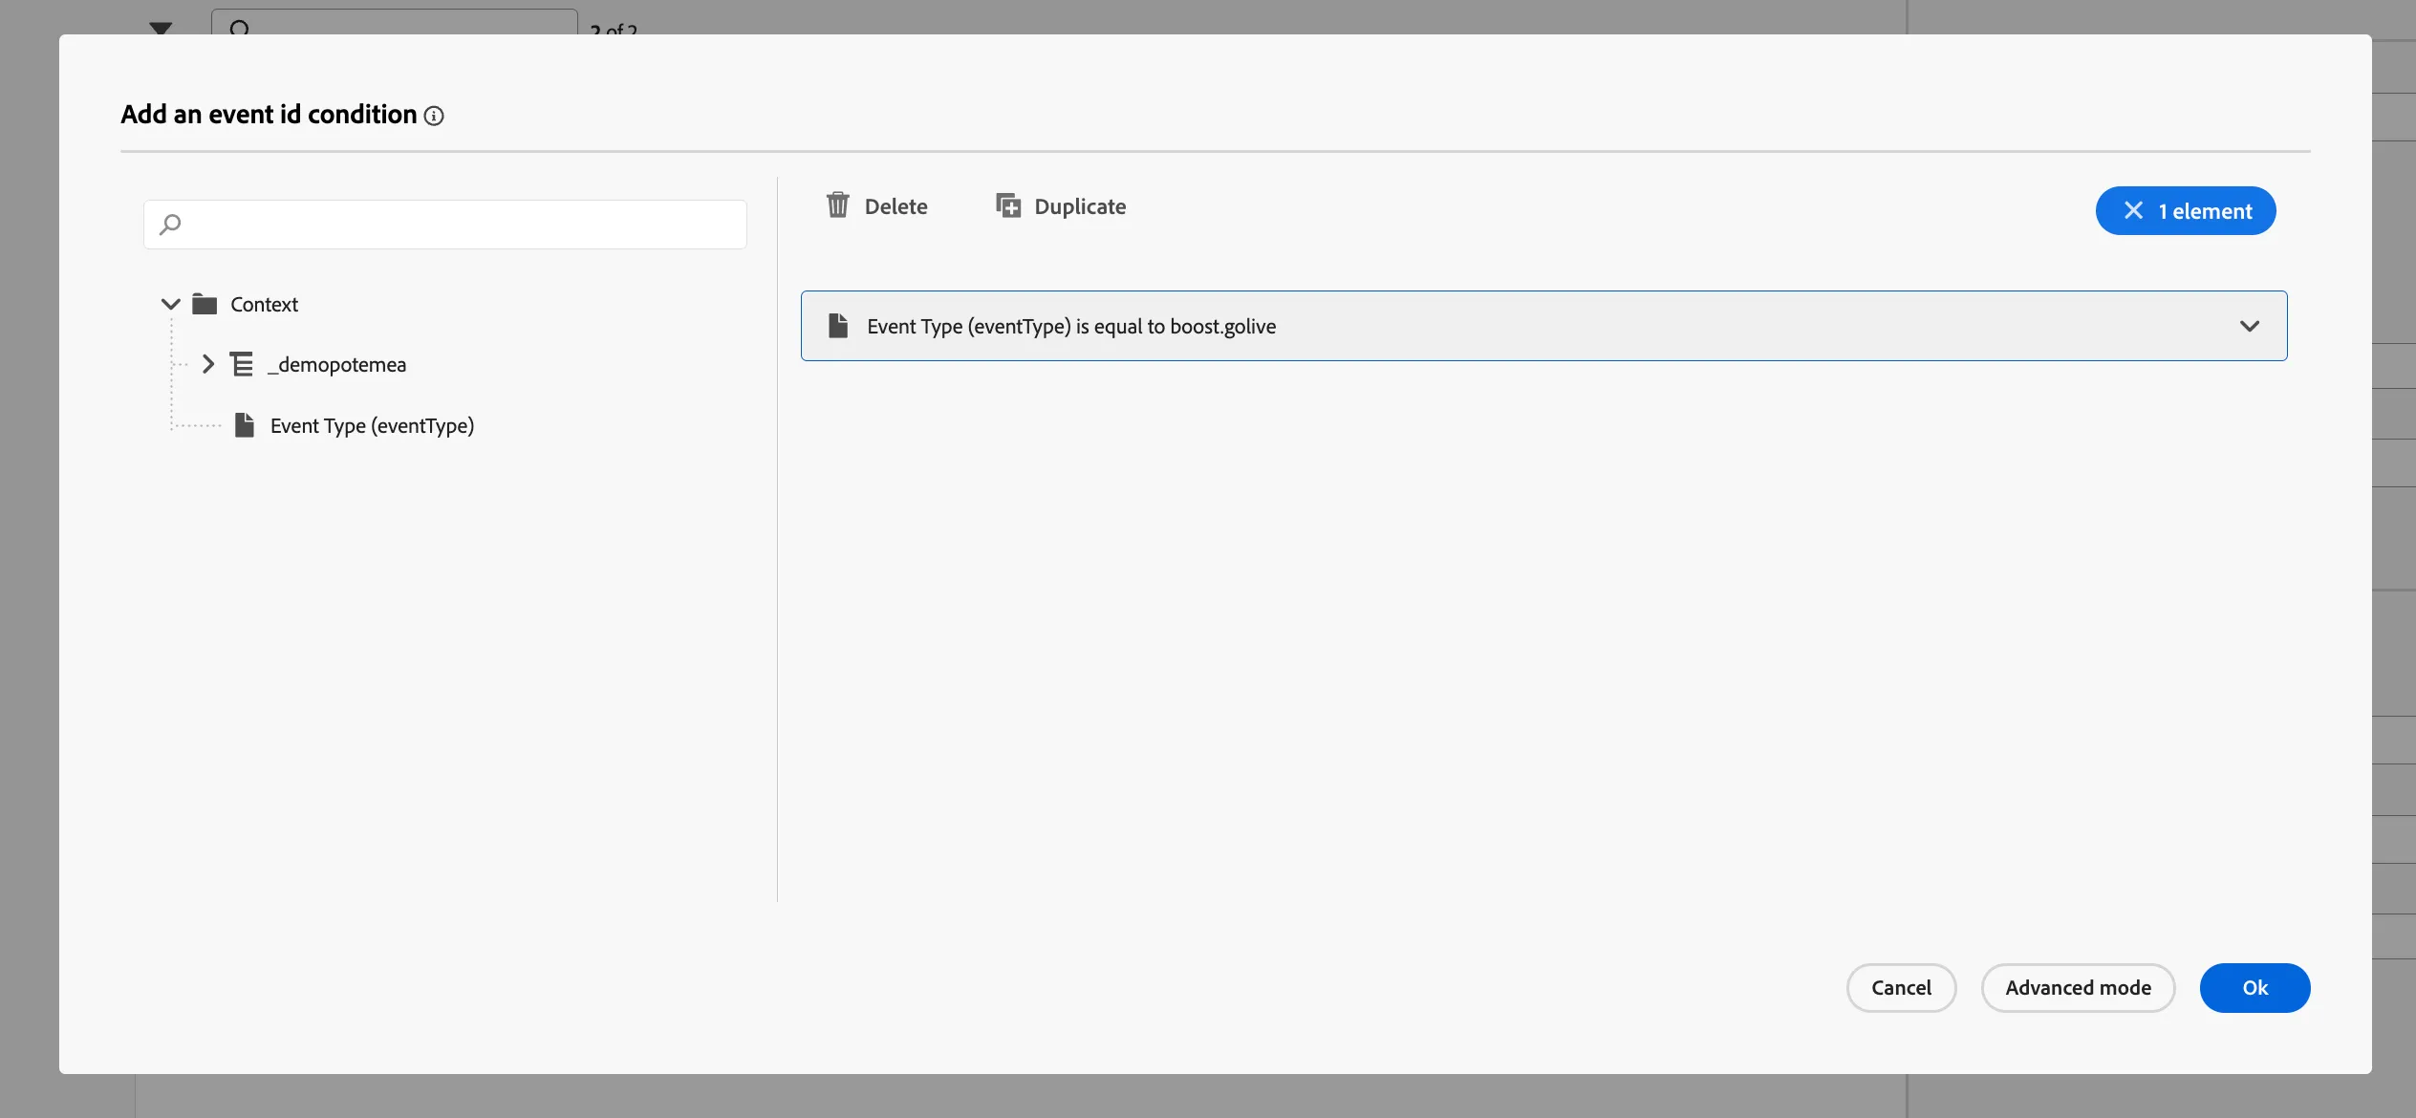The height and width of the screenshot is (1118, 2416).
Task: Click the info icon beside the dialog title
Action: 434,116
